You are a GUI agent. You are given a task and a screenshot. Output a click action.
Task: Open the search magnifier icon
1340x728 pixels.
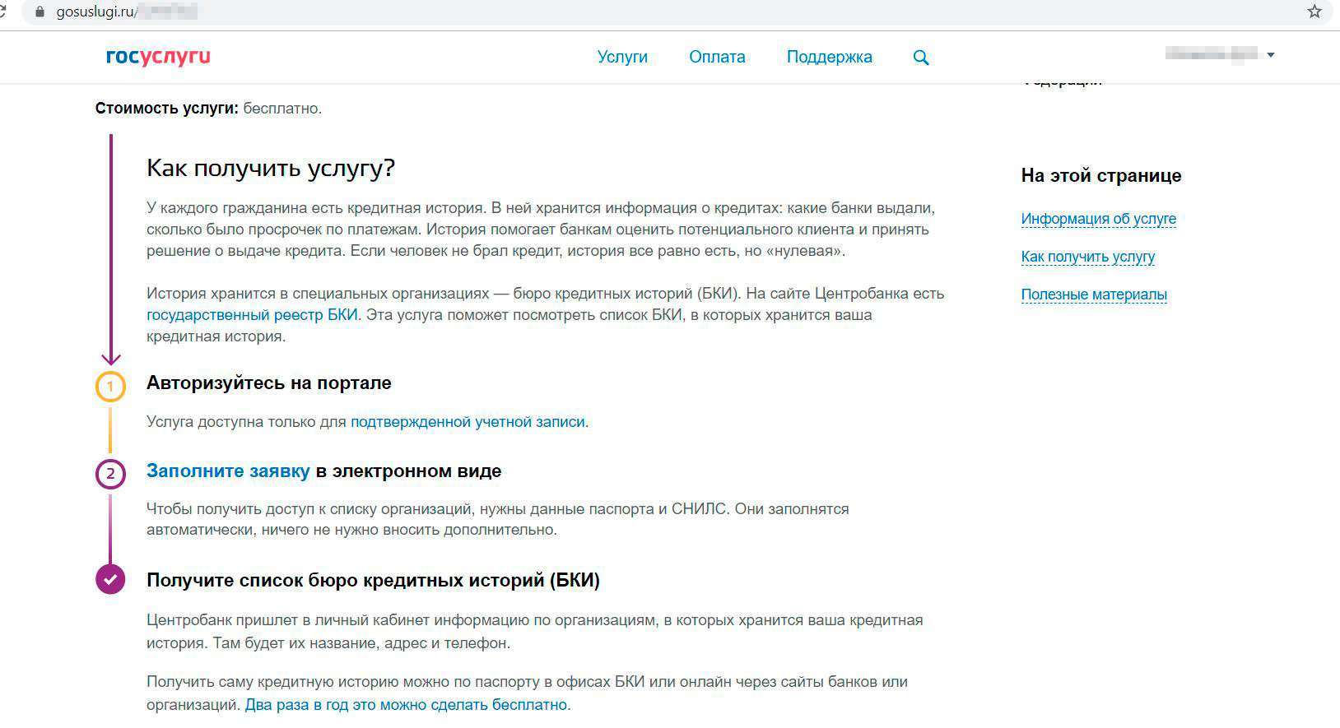tap(921, 58)
